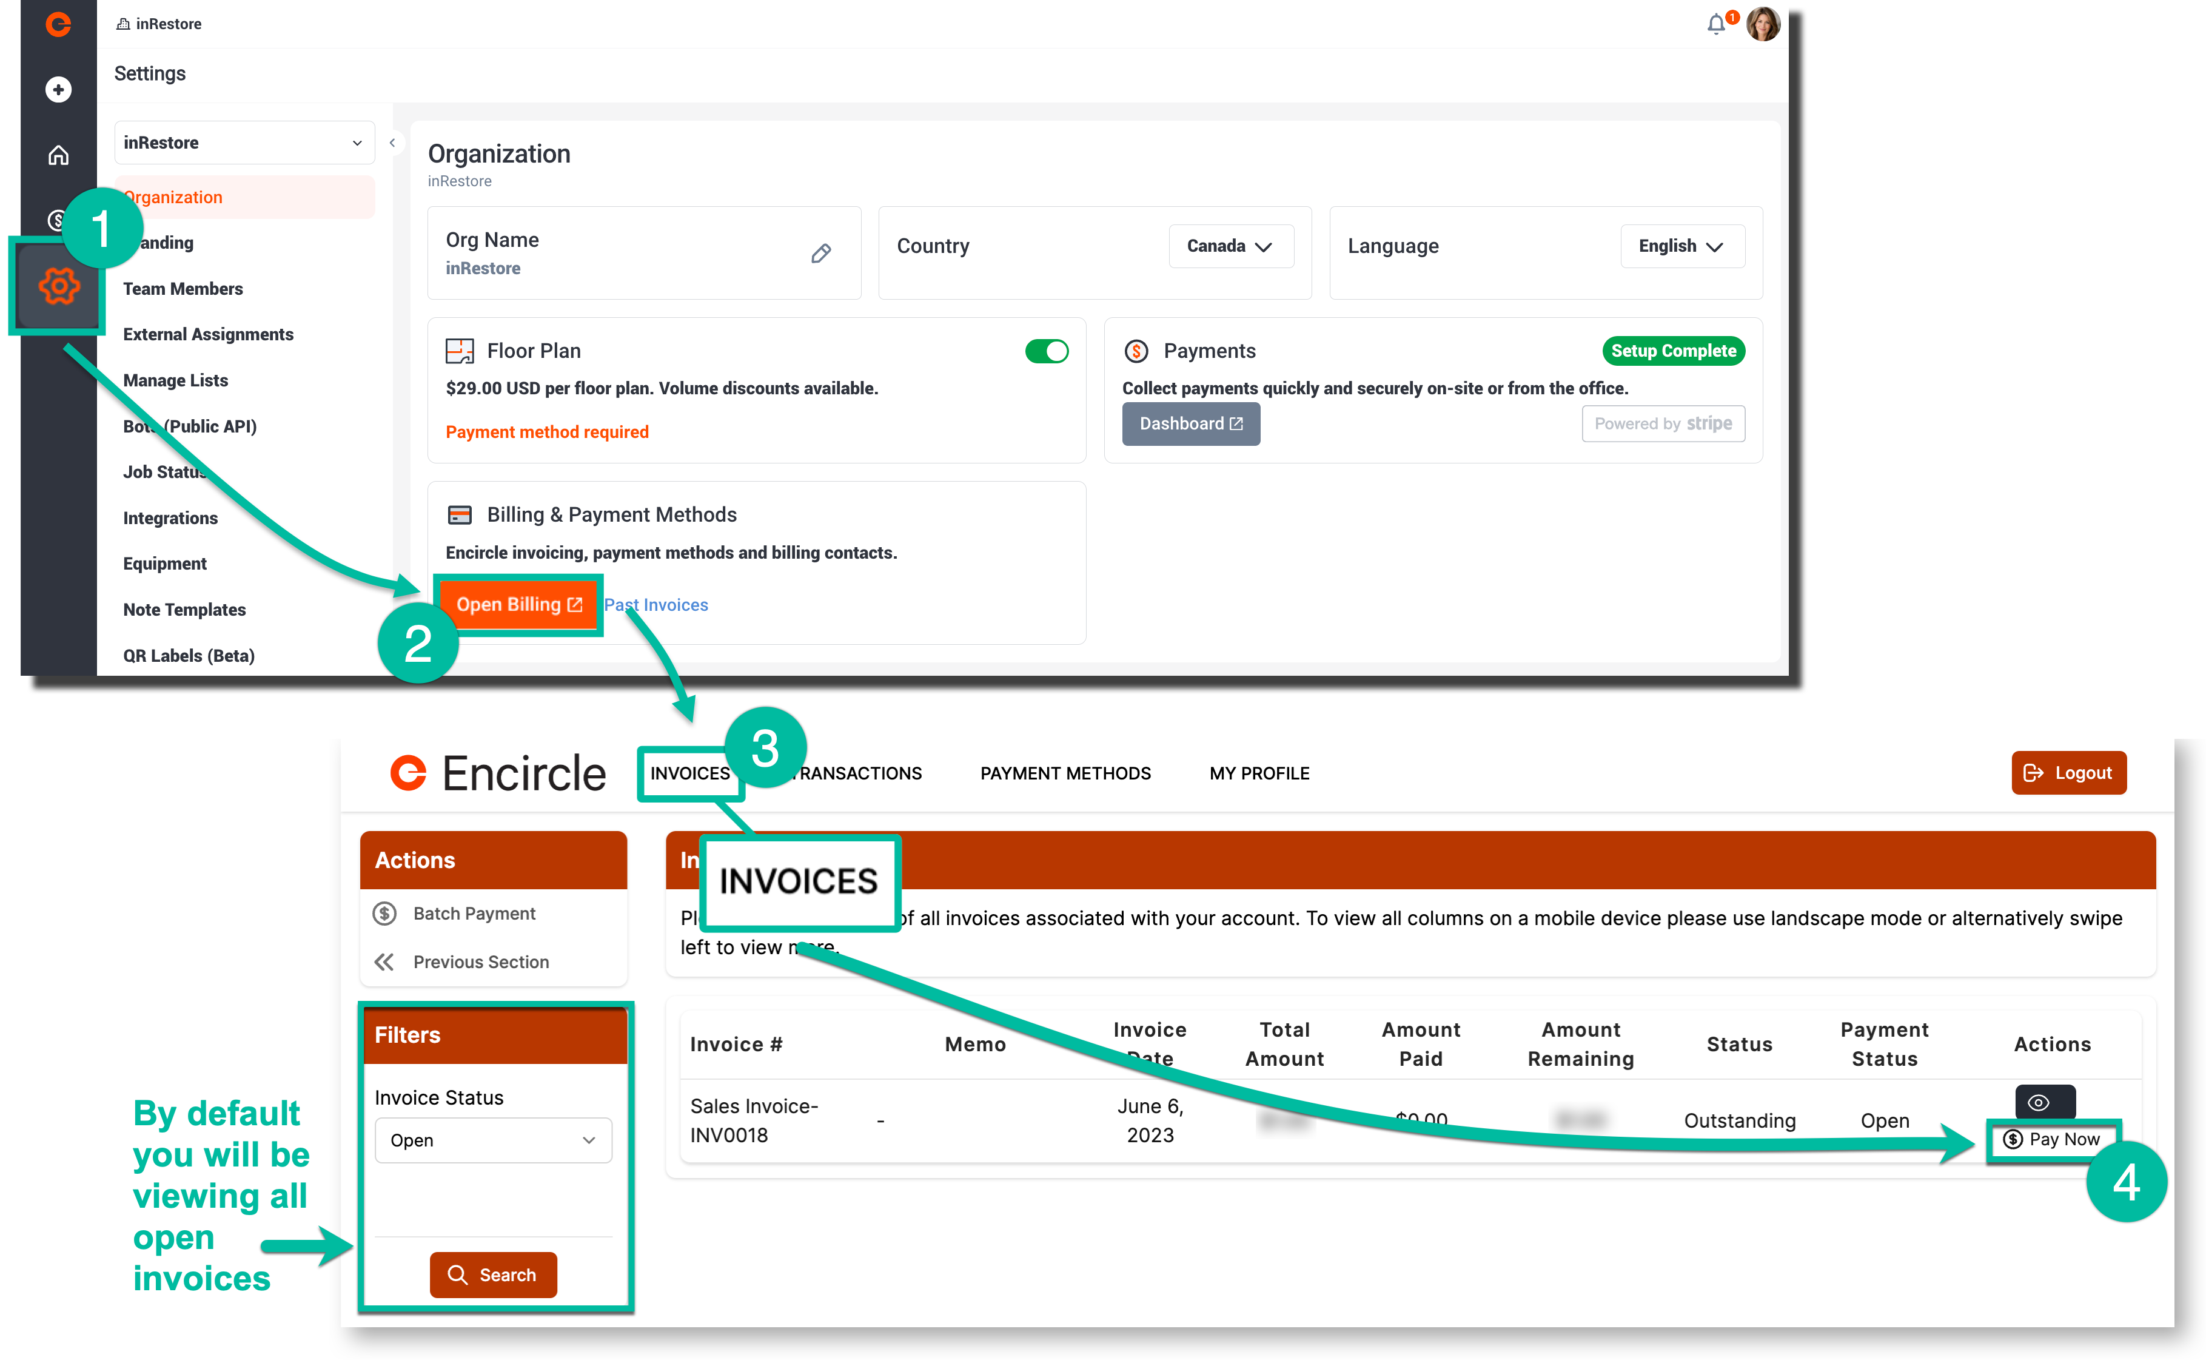Viewport: 2206px width, 1360px height.
Task: Open the Past Invoices link
Action: pyautogui.click(x=655, y=605)
